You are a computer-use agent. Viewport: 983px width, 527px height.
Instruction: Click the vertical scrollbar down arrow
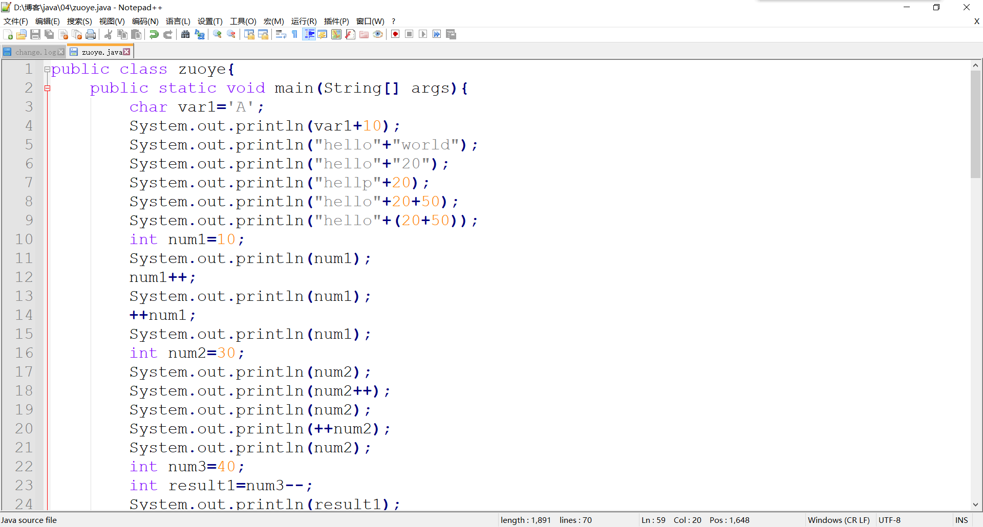click(x=975, y=504)
